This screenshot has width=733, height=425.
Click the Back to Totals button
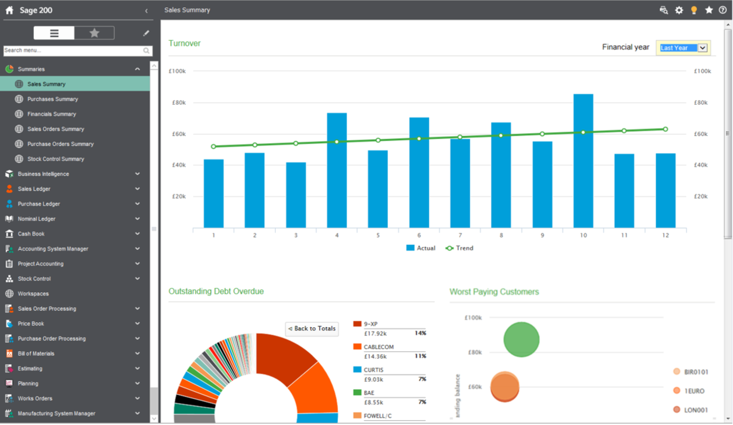click(312, 329)
